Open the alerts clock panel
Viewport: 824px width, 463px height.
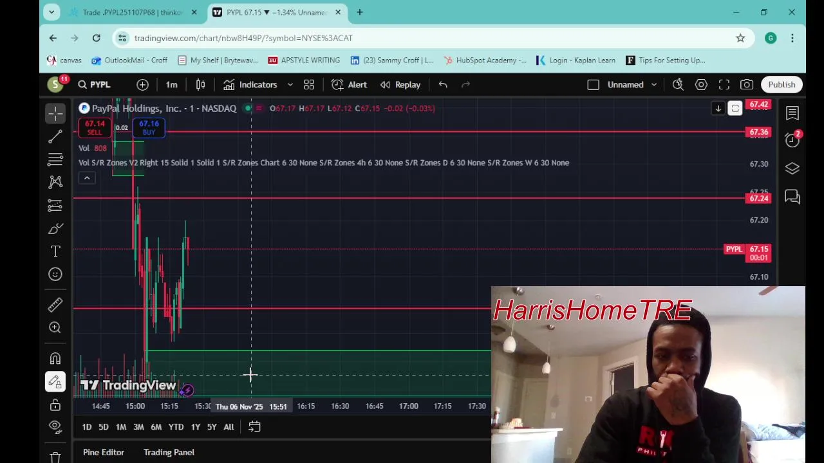[x=792, y=141]
